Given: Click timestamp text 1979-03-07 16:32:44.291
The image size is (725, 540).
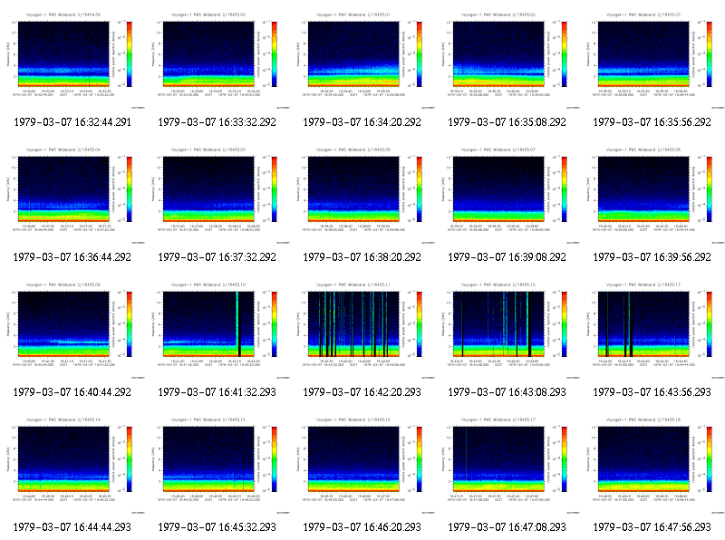Looking at the screenshot, I should (x=72, y=122).
